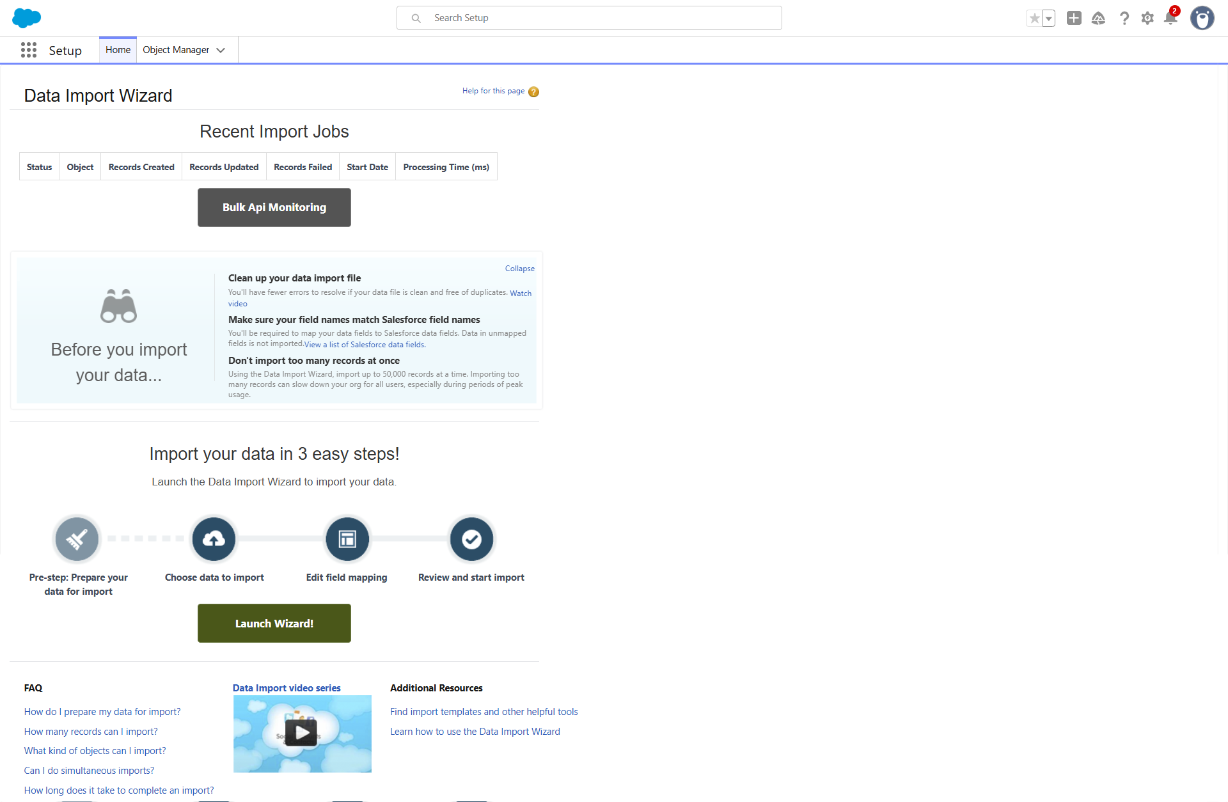Click the favorites star icon
The image size is (1228, 802).
pyautogui.click(x=1034, y=19)
